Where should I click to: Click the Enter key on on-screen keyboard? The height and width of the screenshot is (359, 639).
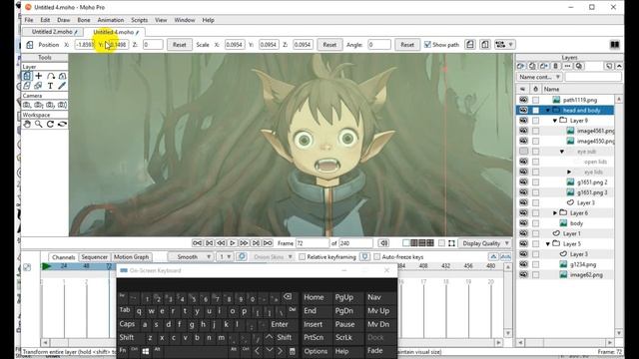point(280,324)
